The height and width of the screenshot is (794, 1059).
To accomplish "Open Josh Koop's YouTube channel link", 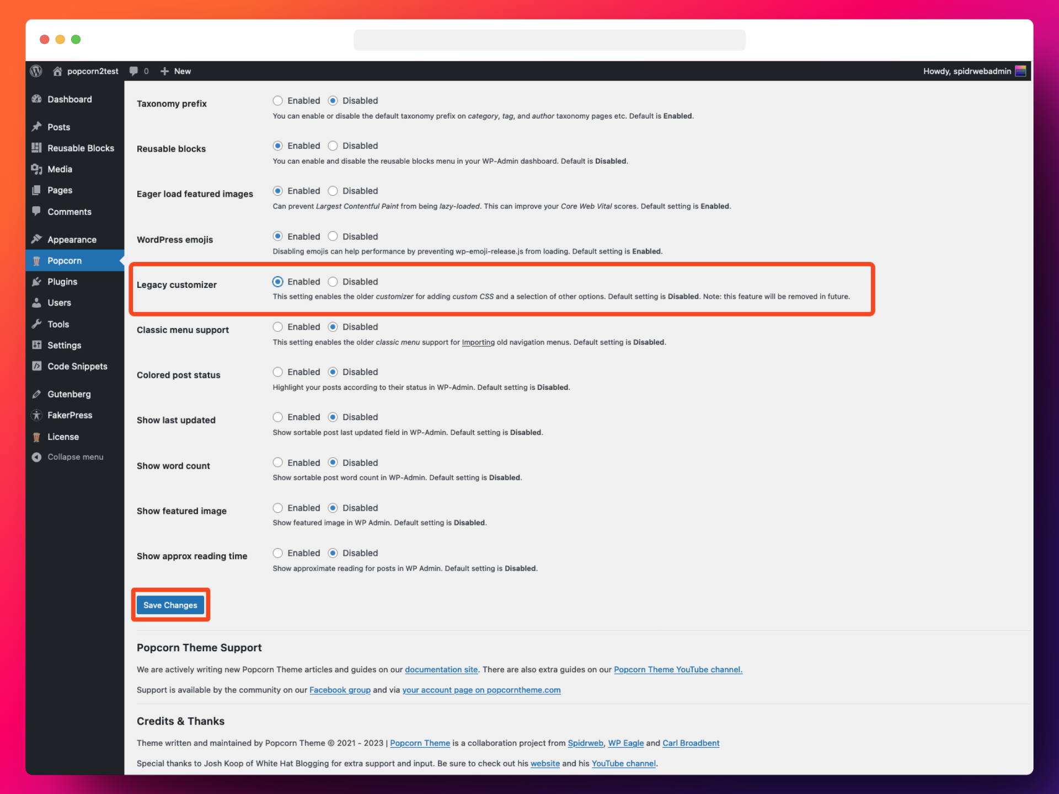I will (x=624, y=763).
